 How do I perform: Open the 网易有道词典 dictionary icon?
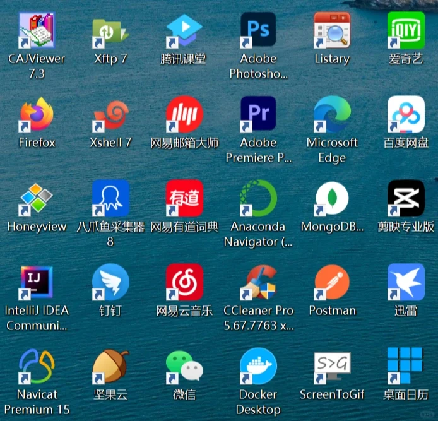point(184,198)
